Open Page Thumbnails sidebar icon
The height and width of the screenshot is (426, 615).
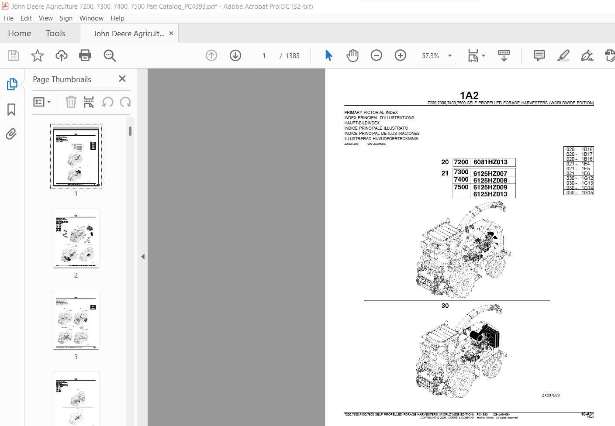(x=12, y=84)
